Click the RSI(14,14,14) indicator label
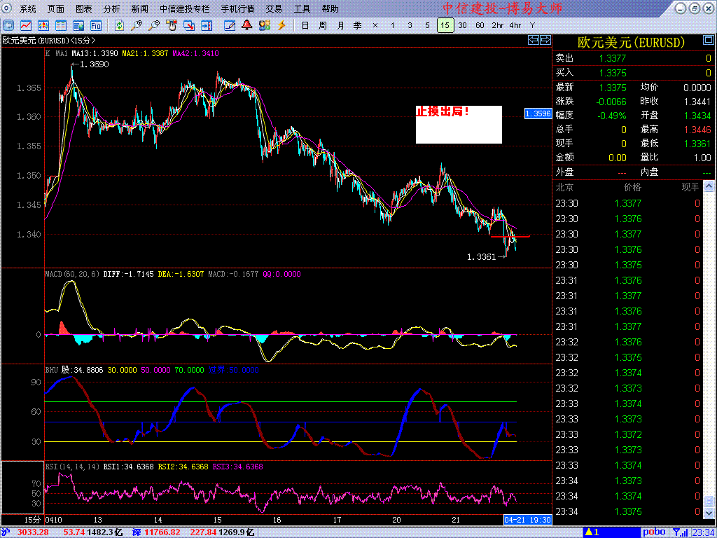The height and width of the screenshot is (538, 717). (x=72, y=467)
